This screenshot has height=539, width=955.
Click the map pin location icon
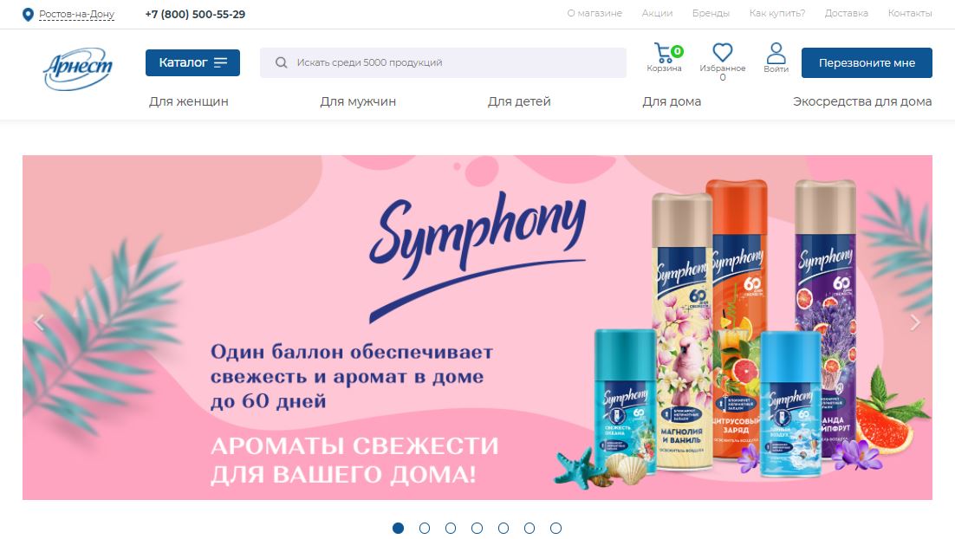tap(28, 14)
